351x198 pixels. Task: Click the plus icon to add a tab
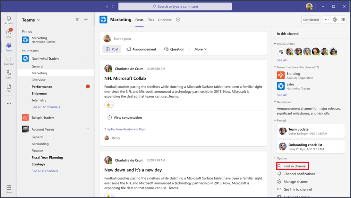point(178,20)
